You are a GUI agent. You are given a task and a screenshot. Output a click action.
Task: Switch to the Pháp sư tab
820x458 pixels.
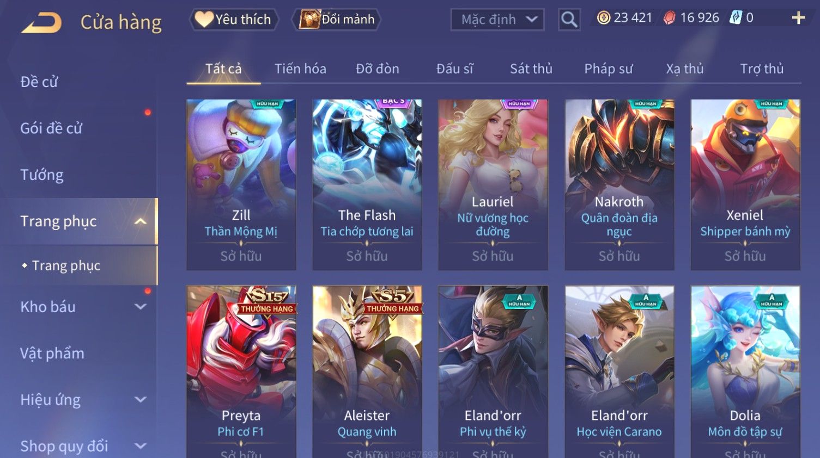608,69
